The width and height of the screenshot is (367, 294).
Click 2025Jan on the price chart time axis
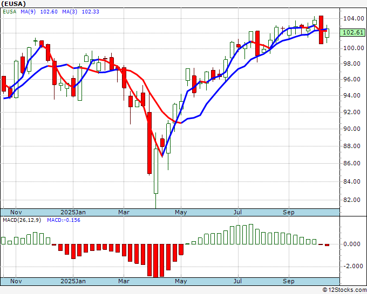[x=73, y=212]
